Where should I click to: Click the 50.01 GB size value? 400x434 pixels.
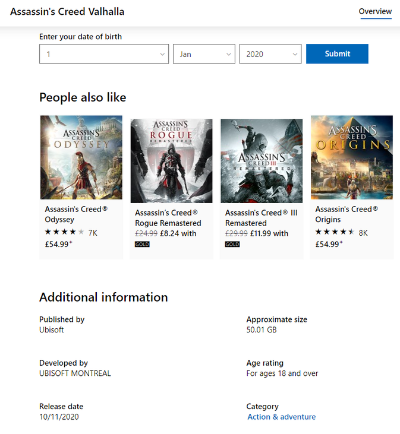click(x=262, y=330)
